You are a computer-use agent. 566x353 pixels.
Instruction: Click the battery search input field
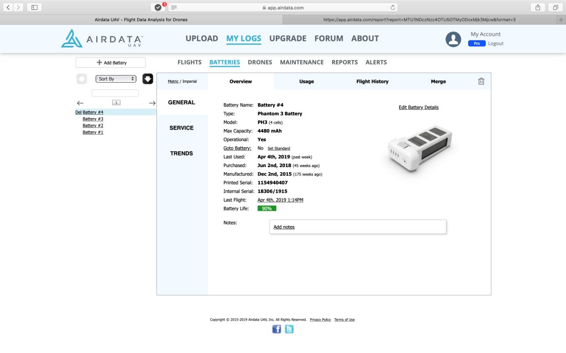(x=115, y=93)
